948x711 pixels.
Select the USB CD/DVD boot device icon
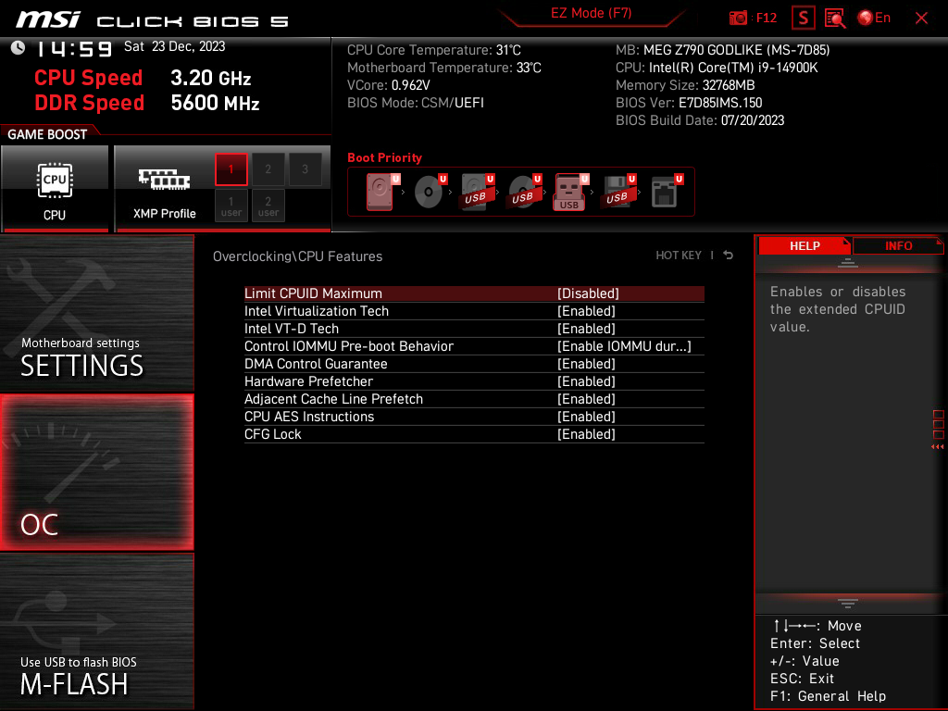(x=524, y=192)
